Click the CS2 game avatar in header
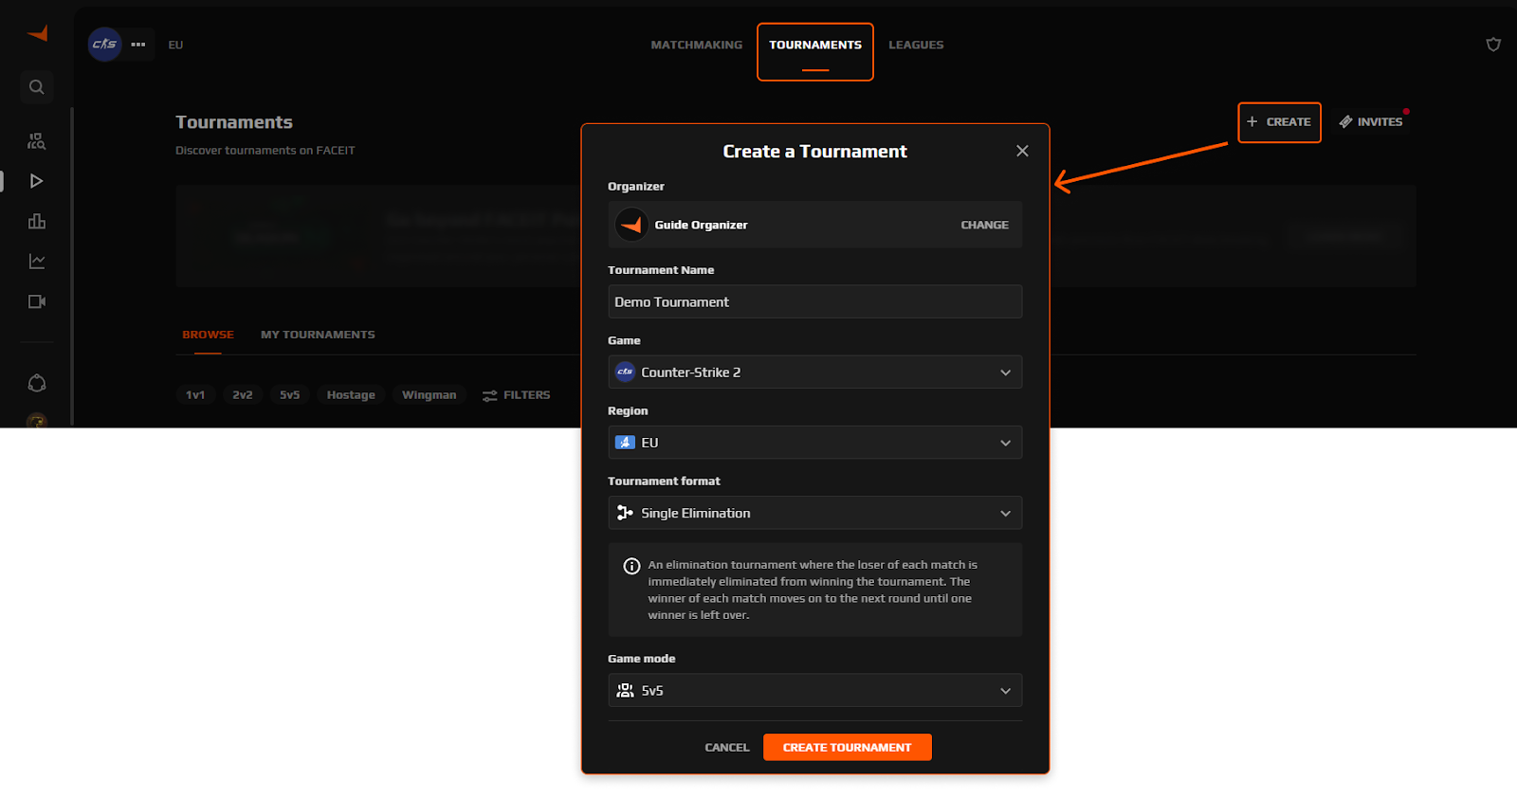This screenshot has height=799, width=1517. tap(104, 45)
